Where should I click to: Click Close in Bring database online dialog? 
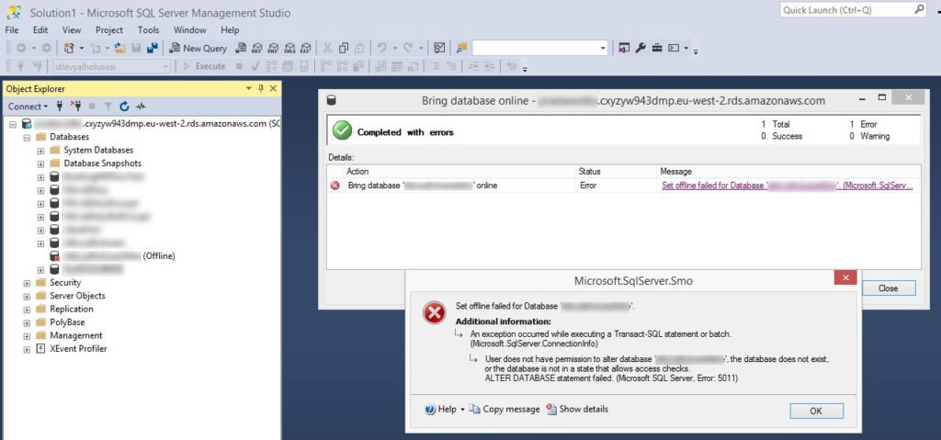[x=889, y=288]
